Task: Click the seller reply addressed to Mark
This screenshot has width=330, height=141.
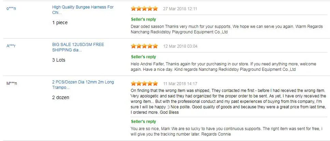Action: coord(225,131)
